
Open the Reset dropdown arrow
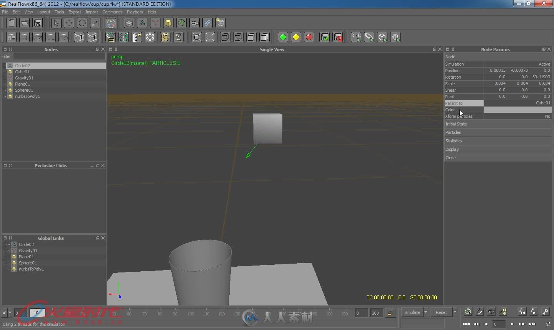pyautogui.click(x=455, y=312)
